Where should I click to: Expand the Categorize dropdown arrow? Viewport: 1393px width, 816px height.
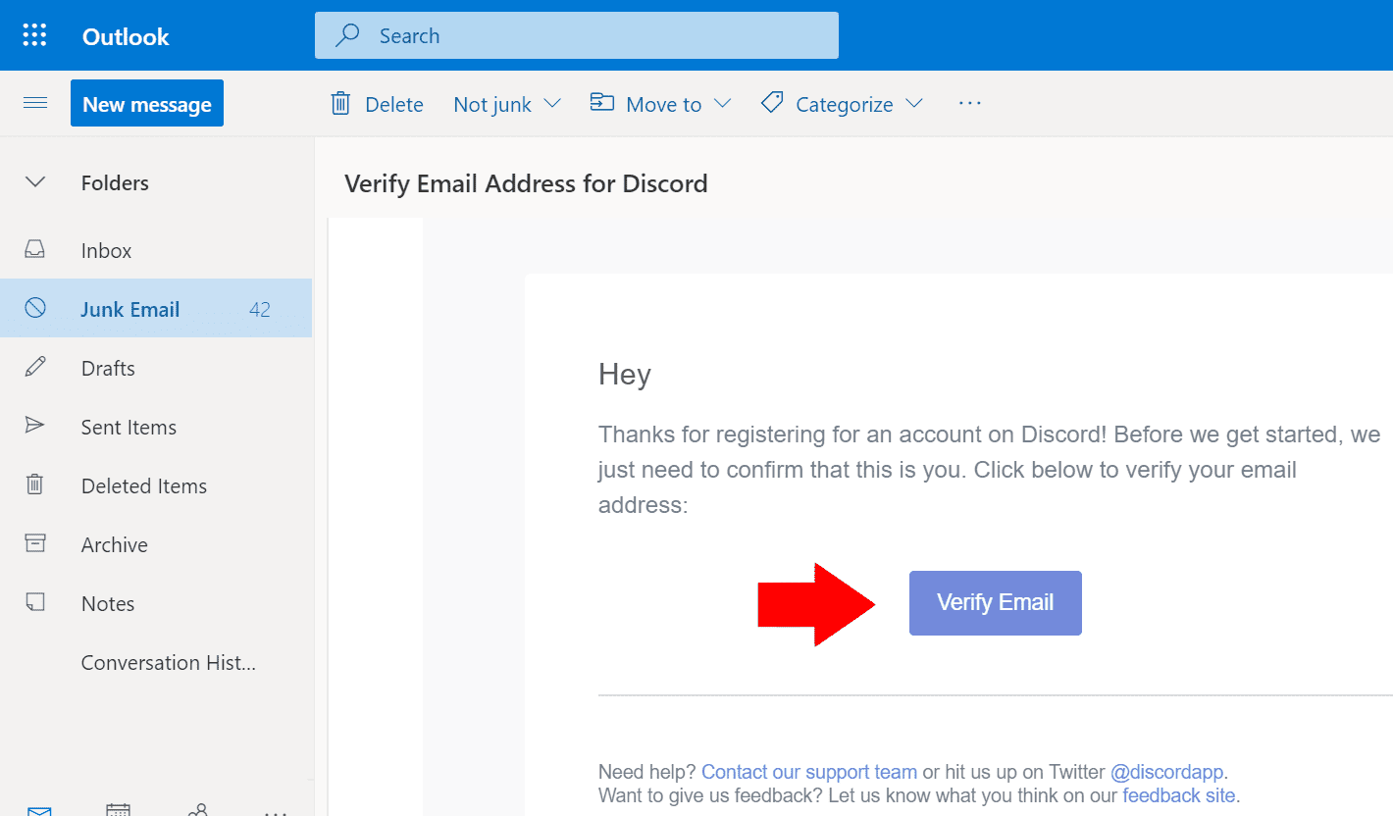[x=914, y=103]
